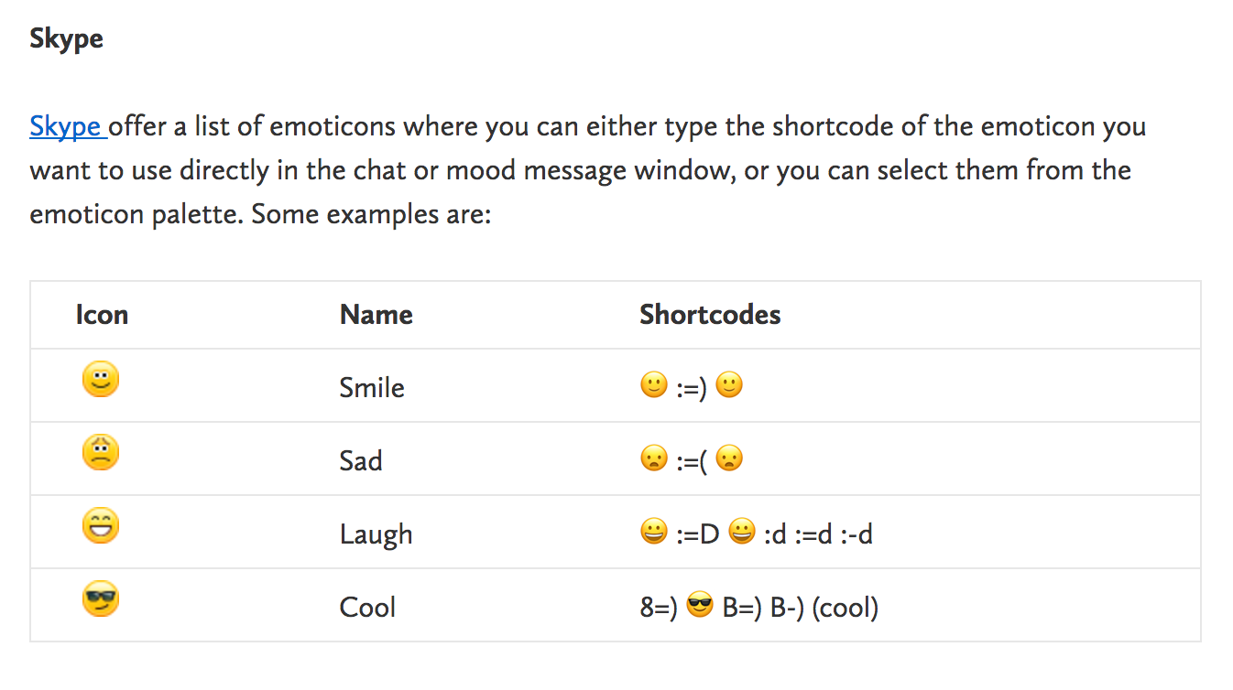
Task: Click sunglasses emoji in Cool shortcodes
Action: click(x=700, y=605)
